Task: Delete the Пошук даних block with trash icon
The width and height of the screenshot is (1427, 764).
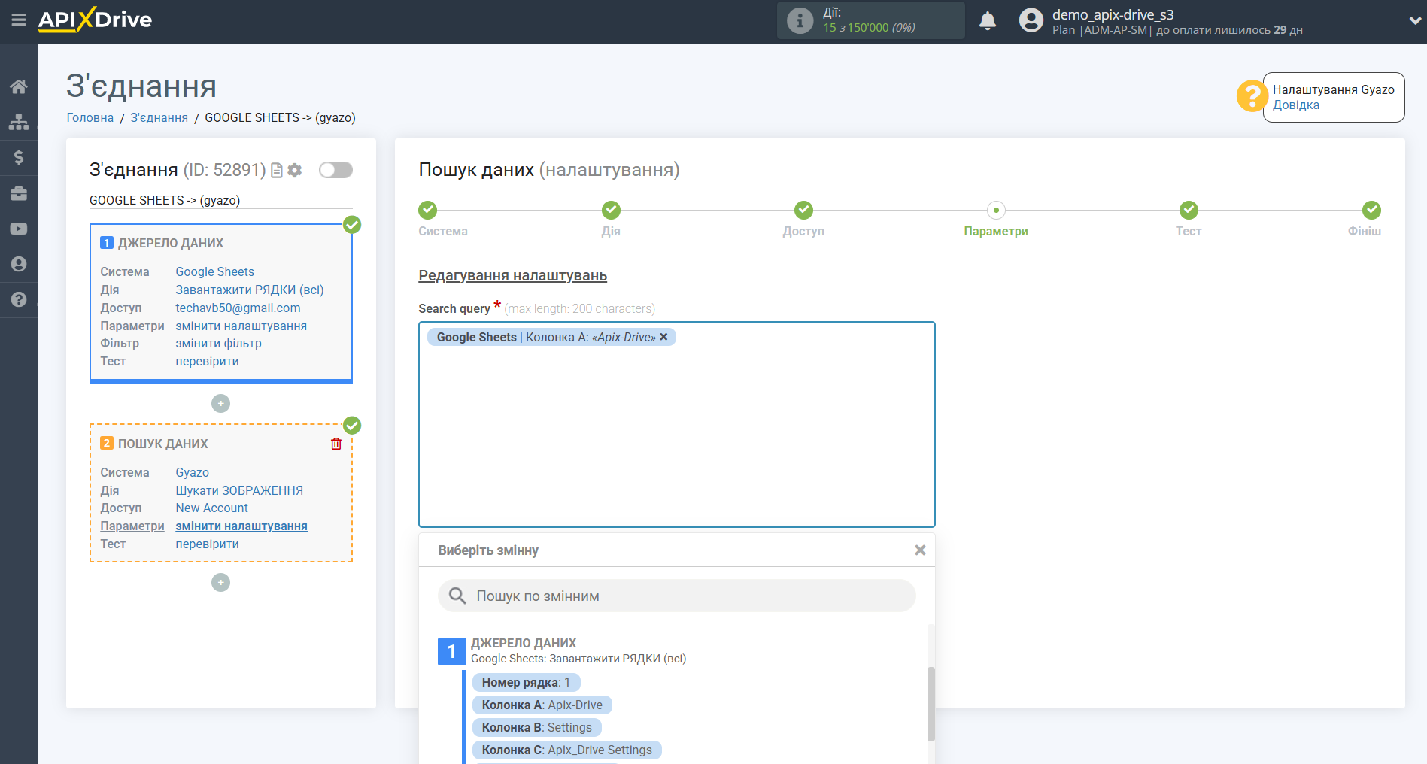Action: click(335, 443)
